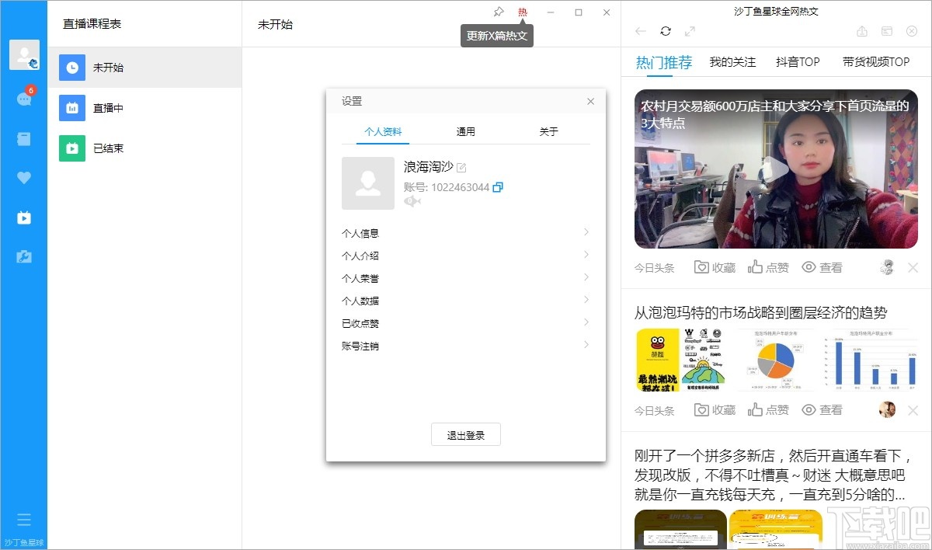The width and height of the screenshot is (932, 550).
Task: 查看 the first recommended article
Action: pyautogui.click(x=822, y=266)
